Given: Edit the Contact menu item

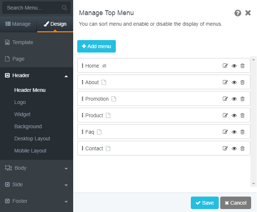Looking at the screenshot, I should [225, 148].
